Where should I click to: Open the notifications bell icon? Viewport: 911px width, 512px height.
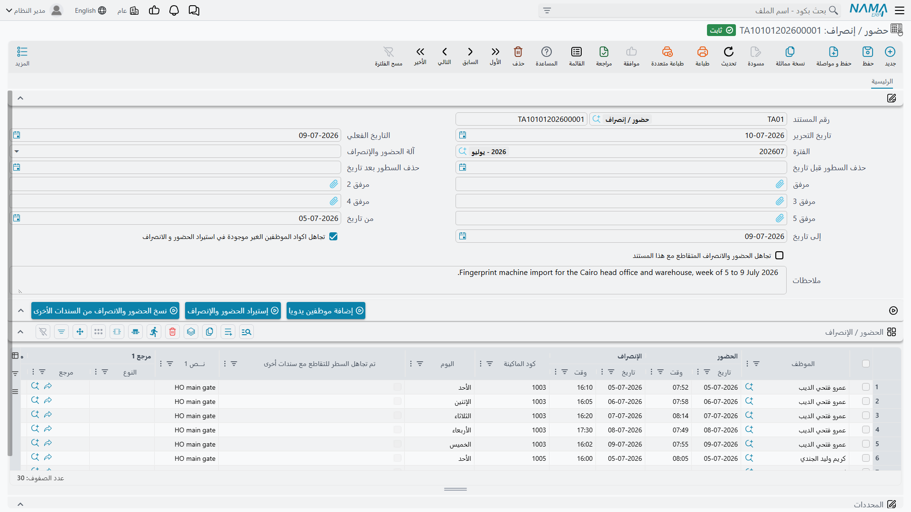pyautogui.click(x=174, y=10)
